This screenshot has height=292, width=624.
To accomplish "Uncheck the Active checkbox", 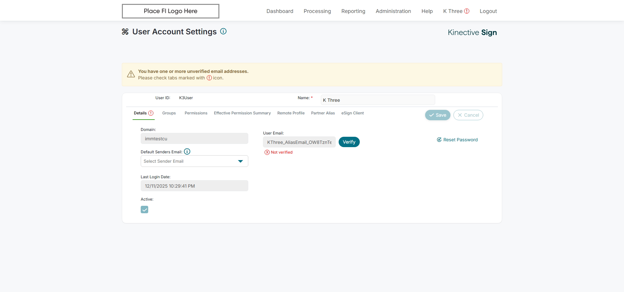I will tap(145, 210).
